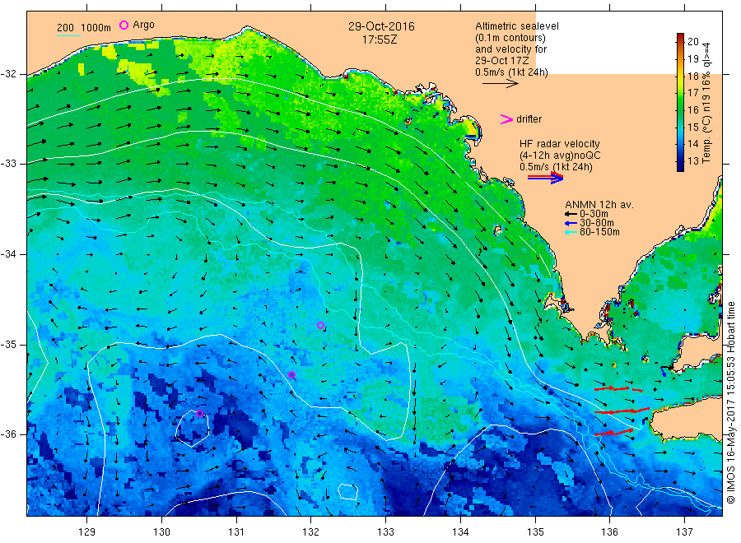Viewport: 741px width, 543px height.
Task: Click the lowest red HF radar vector
Action: tap(613, 432)
